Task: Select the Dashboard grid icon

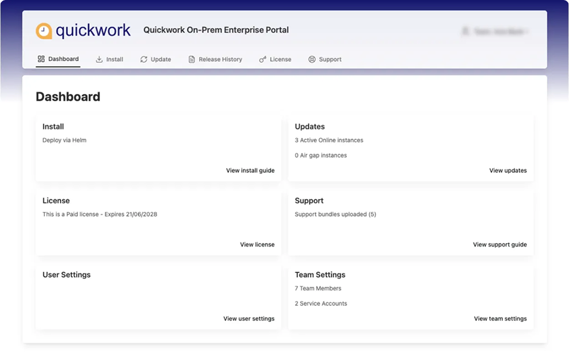Action: coord(40,59)
